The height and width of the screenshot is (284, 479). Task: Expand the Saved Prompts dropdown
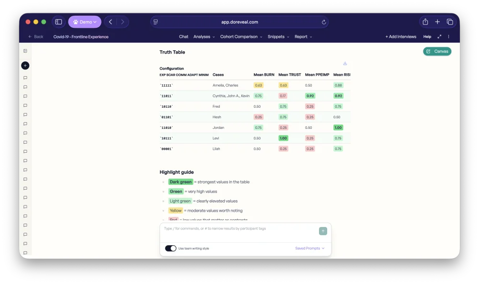(x=310, y=248)
